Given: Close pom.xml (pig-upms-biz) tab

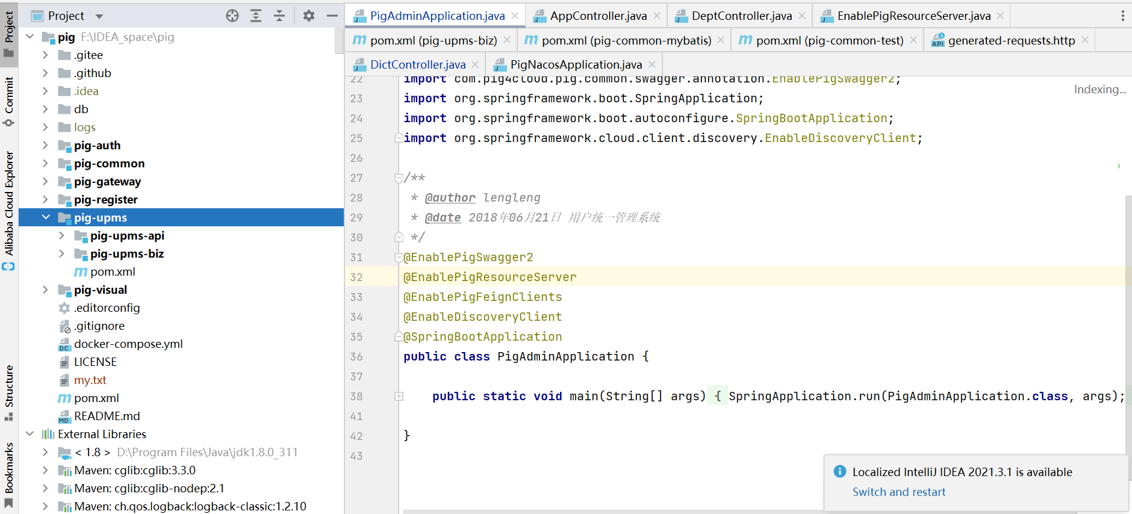Looking at the screenshot, I should click(507, 40).
